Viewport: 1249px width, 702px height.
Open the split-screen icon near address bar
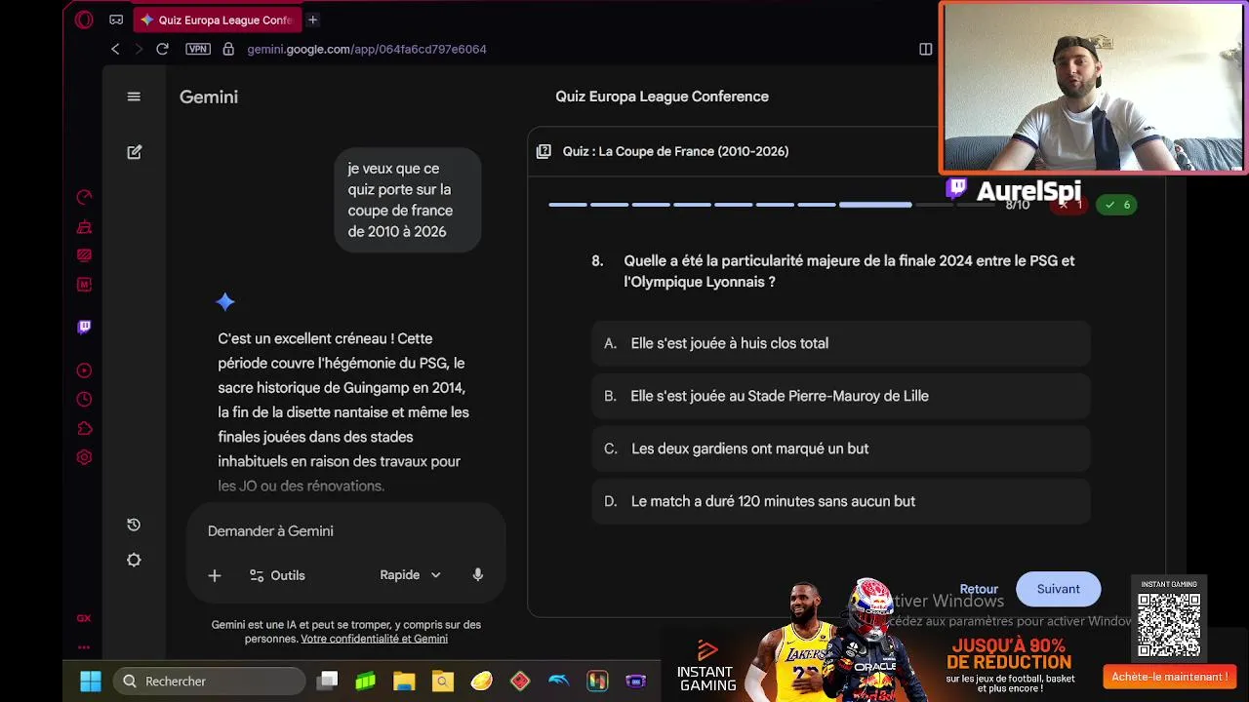(925, 49)
